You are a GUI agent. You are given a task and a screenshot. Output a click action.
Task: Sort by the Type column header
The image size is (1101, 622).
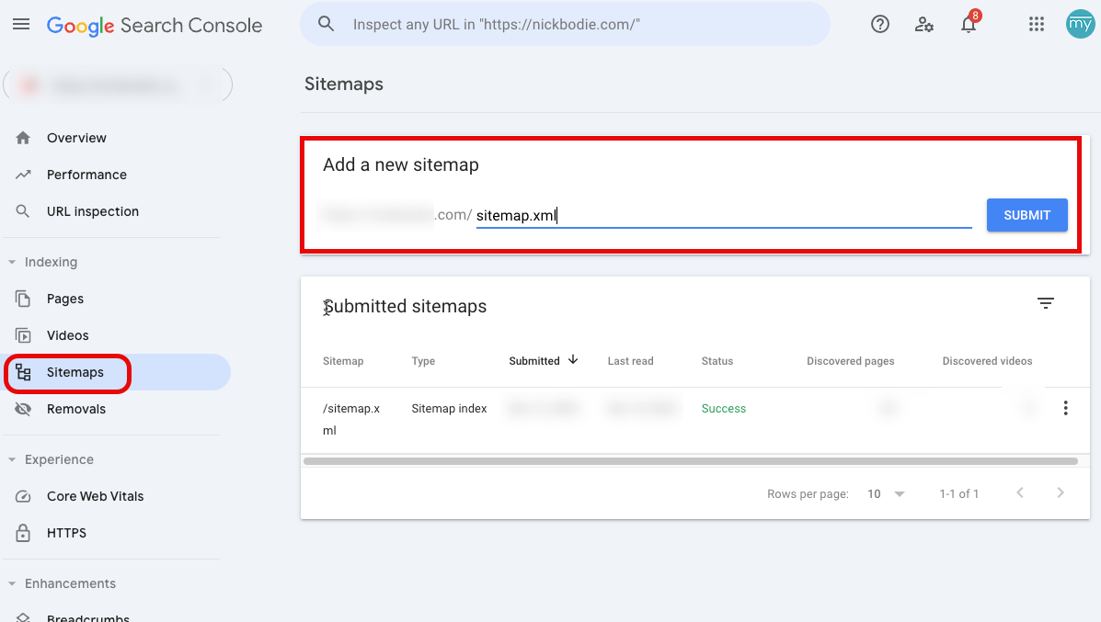click(x=423, y=361)
